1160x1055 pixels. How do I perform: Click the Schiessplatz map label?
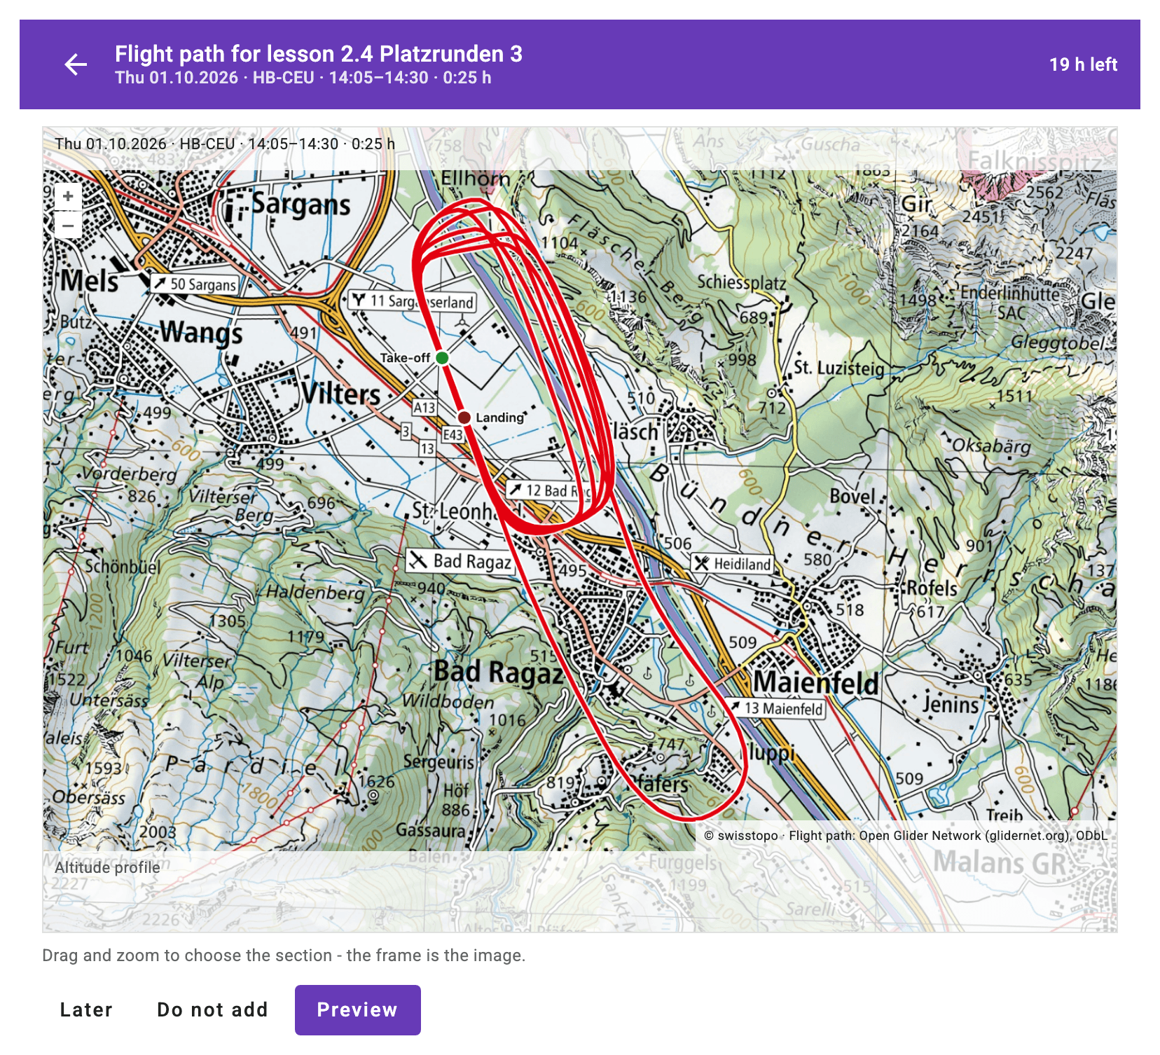[742, 282]
